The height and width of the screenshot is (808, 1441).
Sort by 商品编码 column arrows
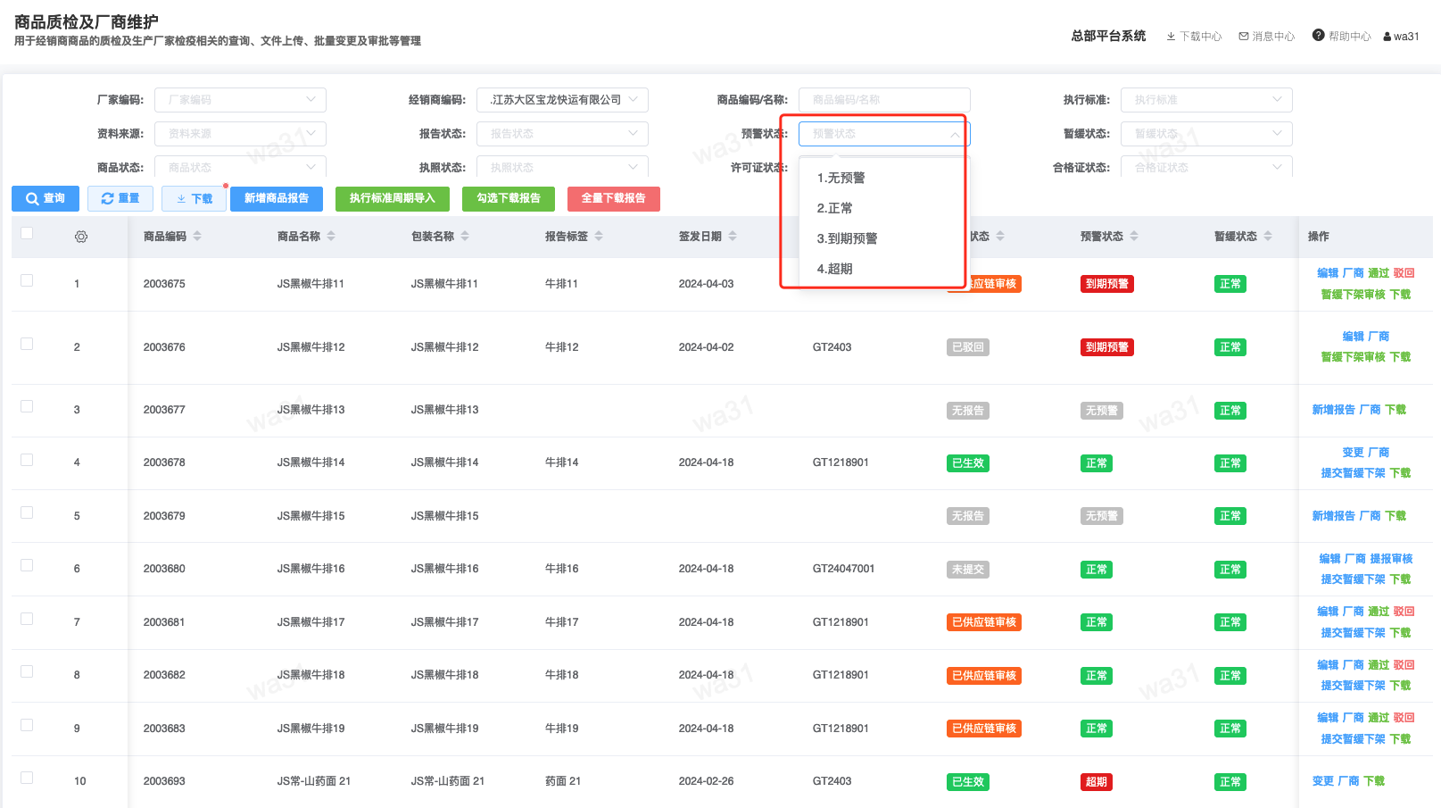(x=197, y=237)
